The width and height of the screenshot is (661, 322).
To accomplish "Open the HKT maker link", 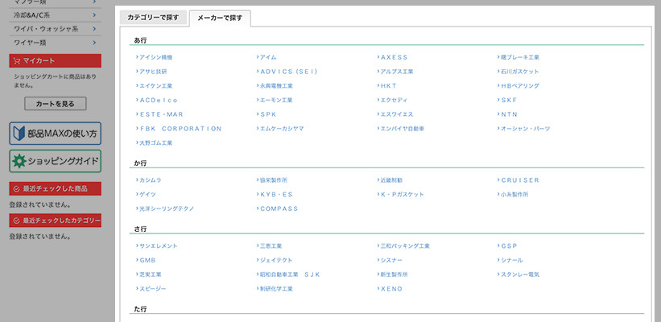I will (387, 86).
